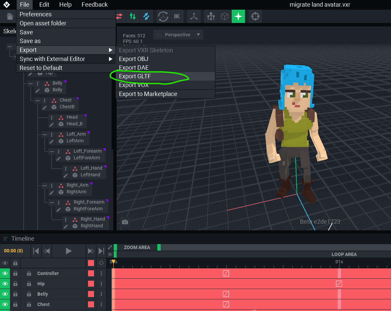391x311 pixels.
Task: Collapse the Left_Arm bone node
Action: 44,134
